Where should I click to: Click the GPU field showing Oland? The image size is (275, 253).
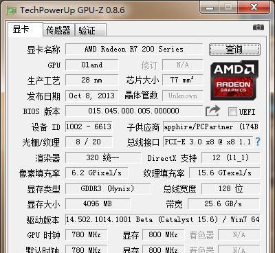point(92,65)
